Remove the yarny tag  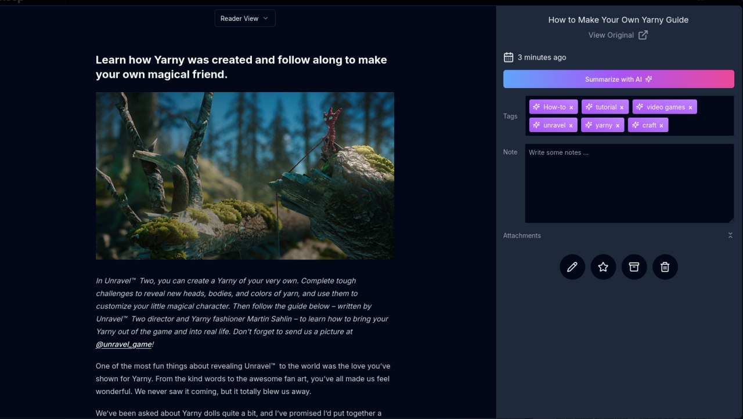618,126
